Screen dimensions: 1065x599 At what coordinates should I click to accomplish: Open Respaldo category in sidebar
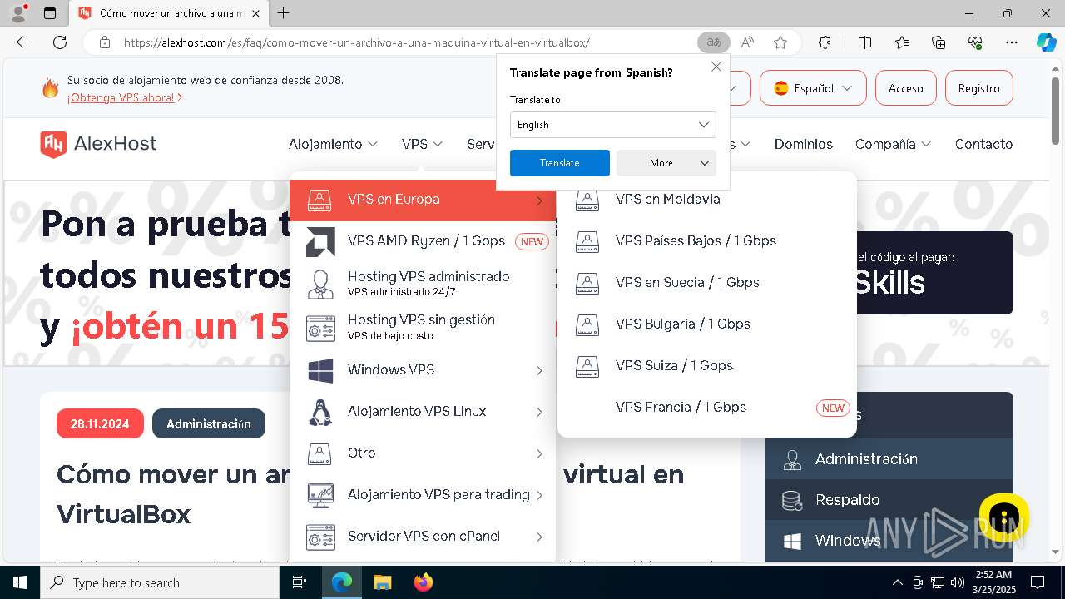pos(889,500)
